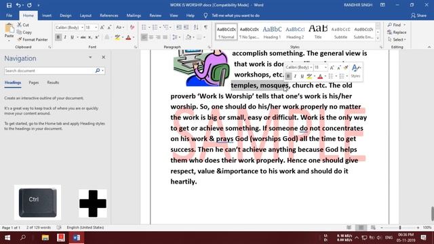Increase font size in ribbon
The width and height of the screenshot is (434, 244).
102,27
